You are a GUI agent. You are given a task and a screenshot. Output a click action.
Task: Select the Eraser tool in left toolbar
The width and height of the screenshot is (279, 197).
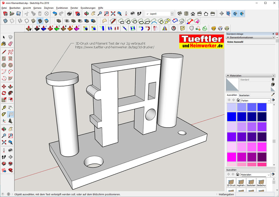(10, 44)
